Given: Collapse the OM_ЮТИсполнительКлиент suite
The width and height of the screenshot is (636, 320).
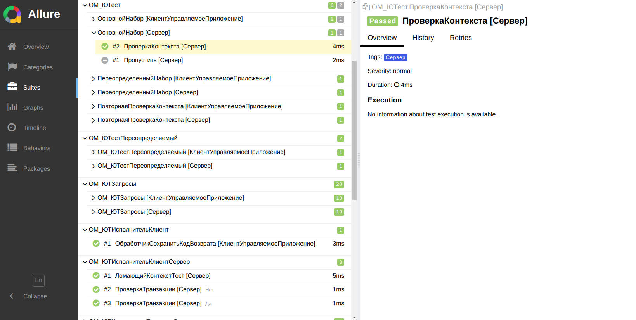Looking at the screenshot, I should pyautogui.click(x=85, y=230).
